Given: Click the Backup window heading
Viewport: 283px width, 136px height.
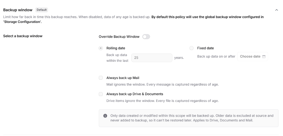Looking at the screenshot, I should [18, 10].
